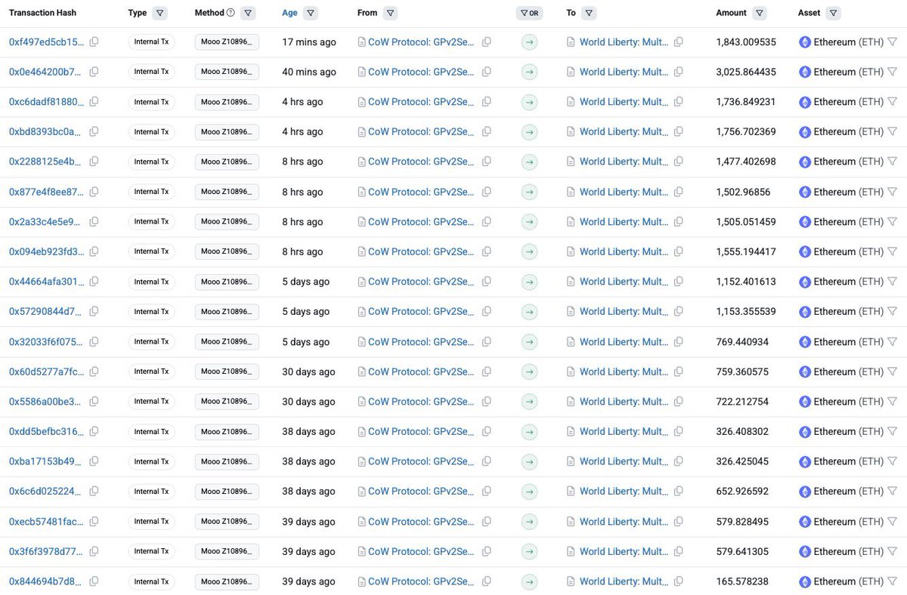
Task: Open transaction 0x6c6d025224
Action: tap(45, 491)
